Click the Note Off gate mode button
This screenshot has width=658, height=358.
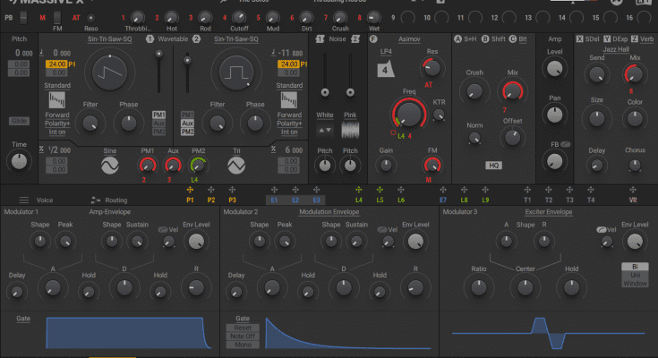click(244, 336)
